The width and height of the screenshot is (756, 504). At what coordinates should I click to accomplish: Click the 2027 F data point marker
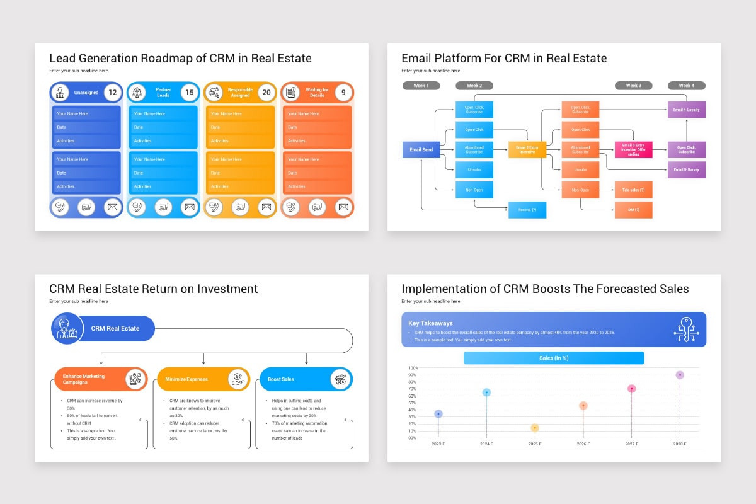[631, 389]
